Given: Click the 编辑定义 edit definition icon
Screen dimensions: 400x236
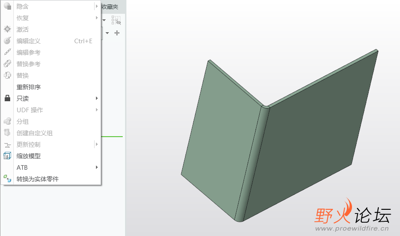Looking at the screenshot, I should coord(7,40).
